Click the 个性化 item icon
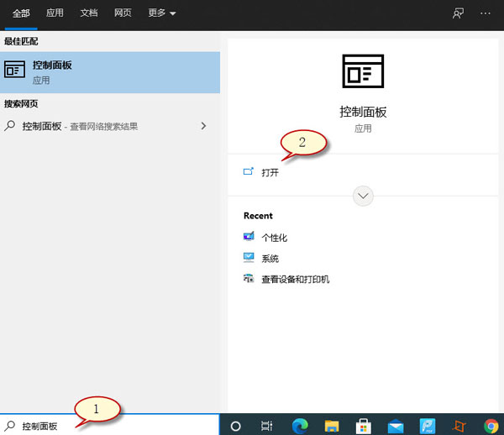Screen dimensions: 504x435 [249, 237]
